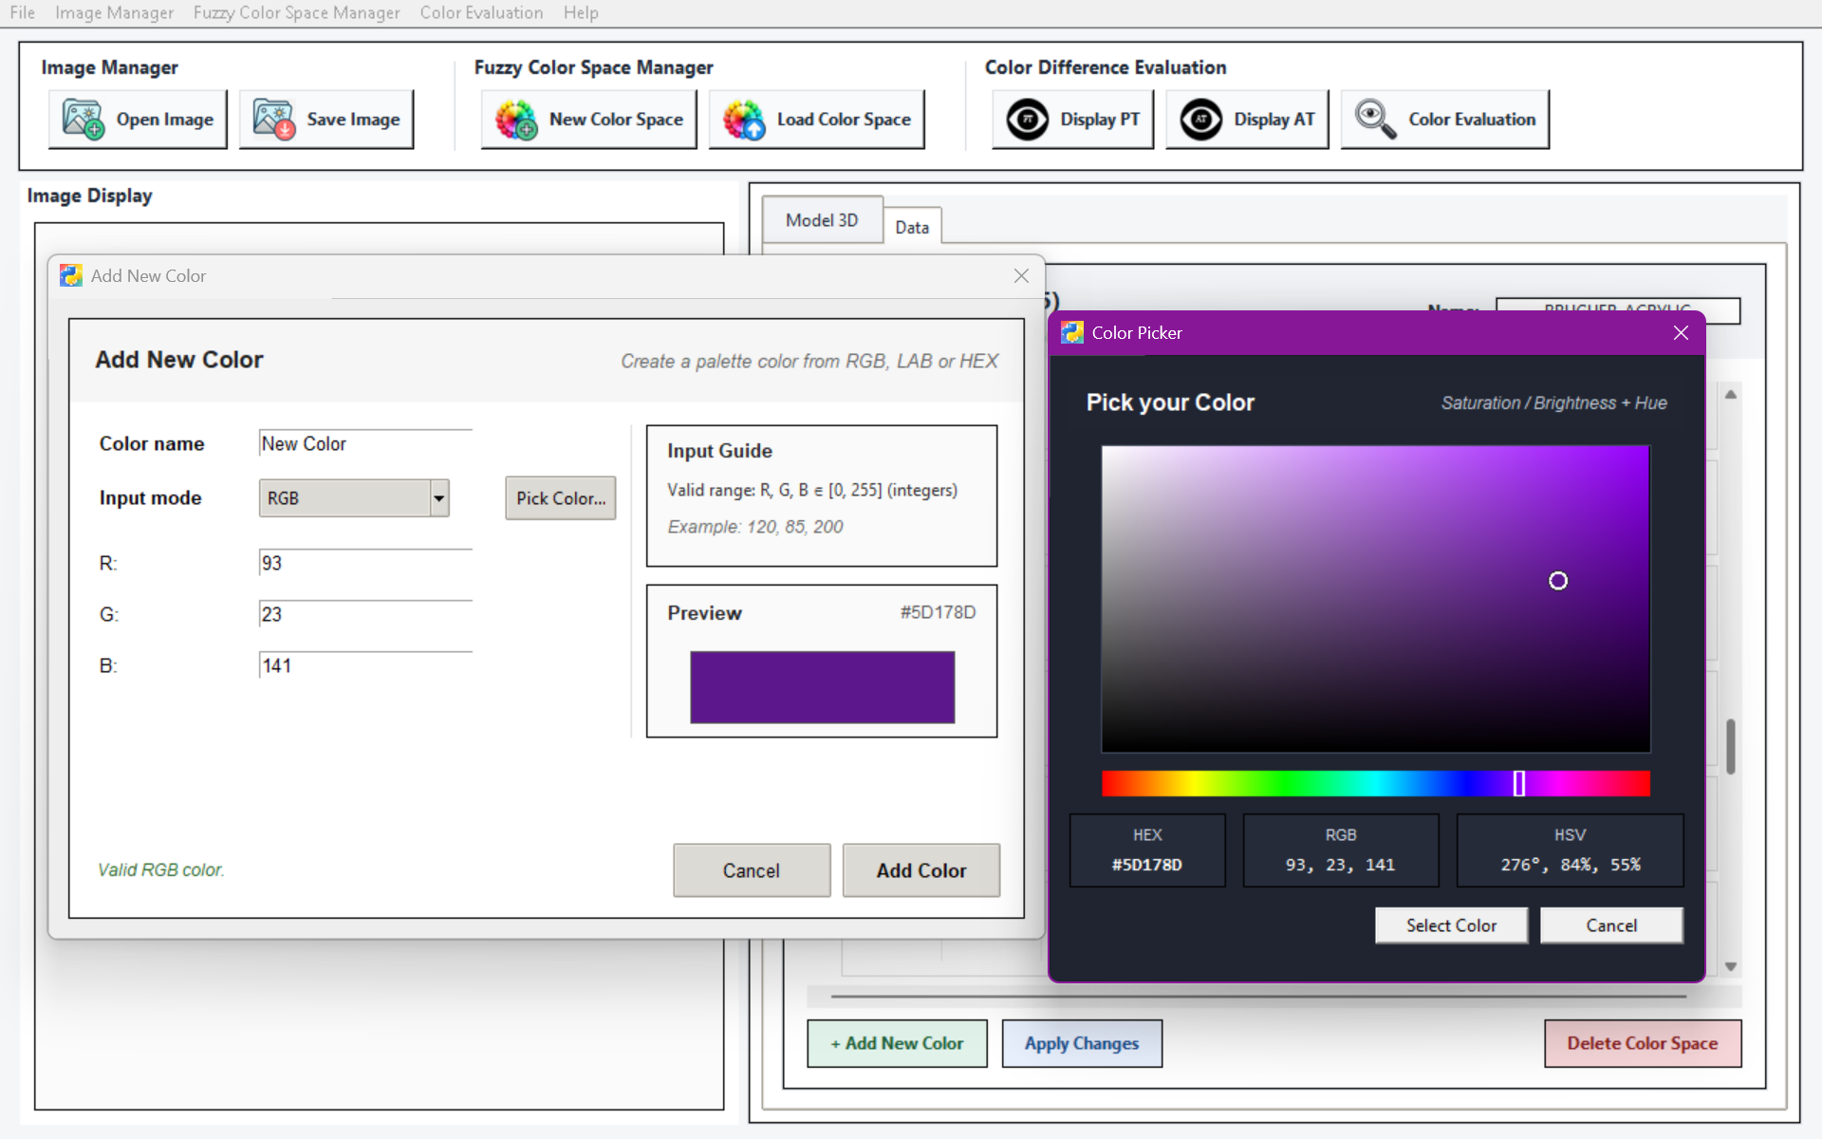
Task: Click the saturation/brightness selector circle
Action: [x=1558, y=581]
